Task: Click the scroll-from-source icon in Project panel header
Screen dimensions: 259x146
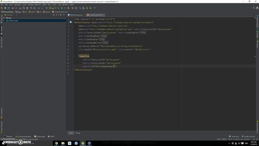Action: point(53,15)
